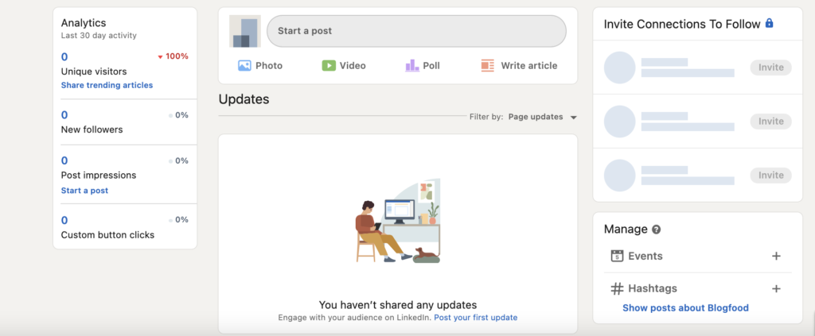The height and width of the screenshot is (336, 815).
Task: Click Post your first update link
Action: (475, 318)
